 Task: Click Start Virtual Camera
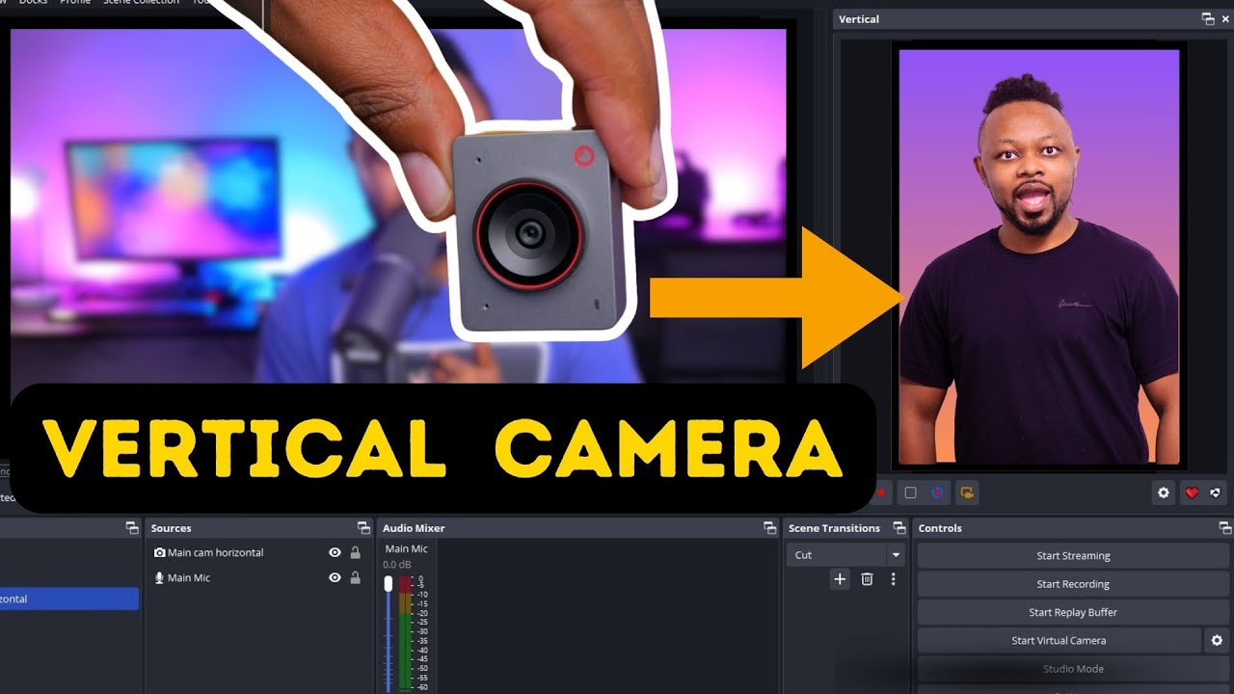[x=1059, y=640]
